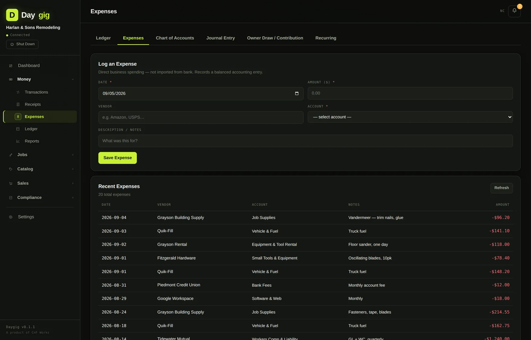Click the 2026-09-03 date cell

tap(114, 231)
